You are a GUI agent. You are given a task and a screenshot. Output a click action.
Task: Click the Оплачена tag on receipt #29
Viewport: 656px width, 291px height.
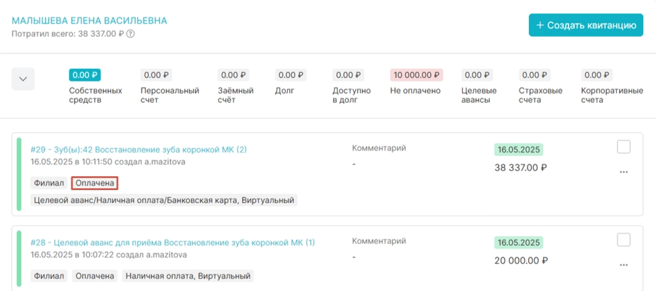point(95,183)
